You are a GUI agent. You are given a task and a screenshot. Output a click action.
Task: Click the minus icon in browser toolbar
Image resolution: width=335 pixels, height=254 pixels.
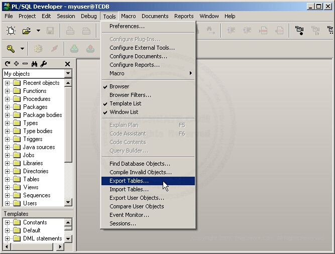[x=25, y=64]
